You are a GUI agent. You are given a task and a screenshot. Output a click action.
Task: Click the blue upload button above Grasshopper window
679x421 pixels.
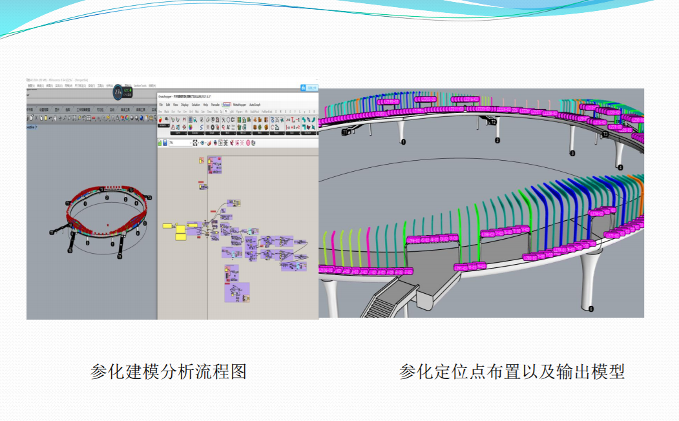pos(309,87)
